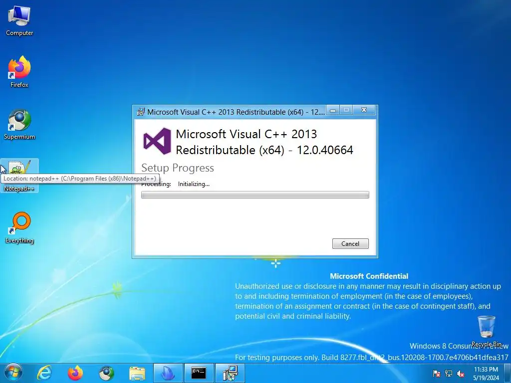This screenshot has height=383, width=511.
Task: Click the Visual Studio logo in the installer
Action: [x=157, y=141]
